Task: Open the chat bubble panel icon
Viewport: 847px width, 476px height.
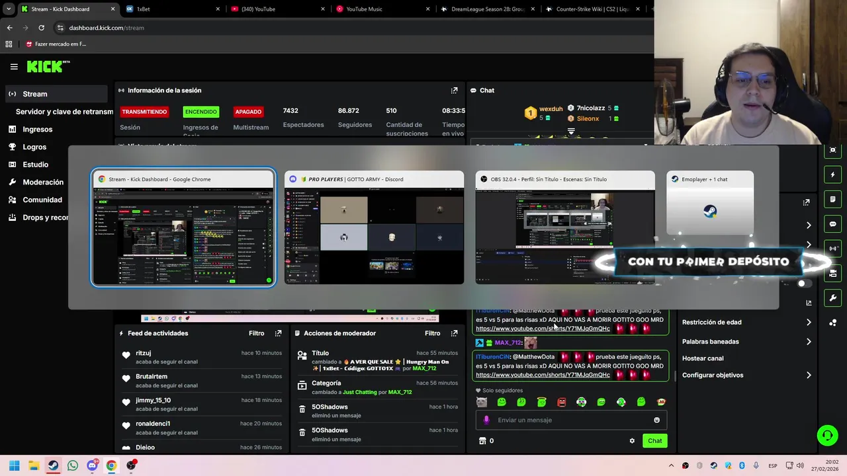Action: pyautogui.click(x=833, y=224)
